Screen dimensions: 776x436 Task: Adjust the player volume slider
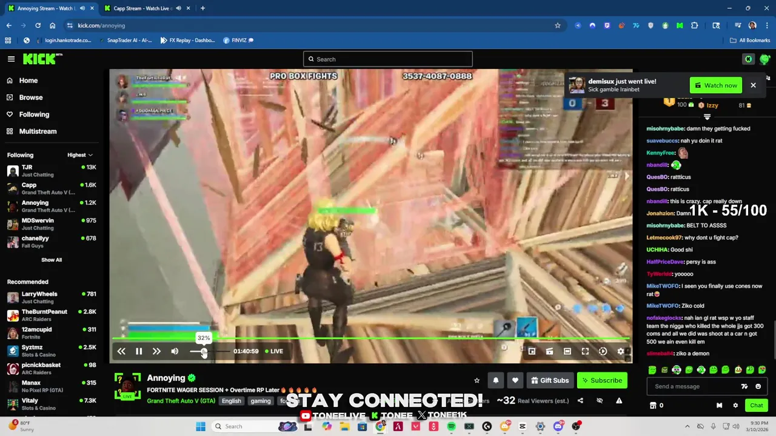[x=210, y=351]
